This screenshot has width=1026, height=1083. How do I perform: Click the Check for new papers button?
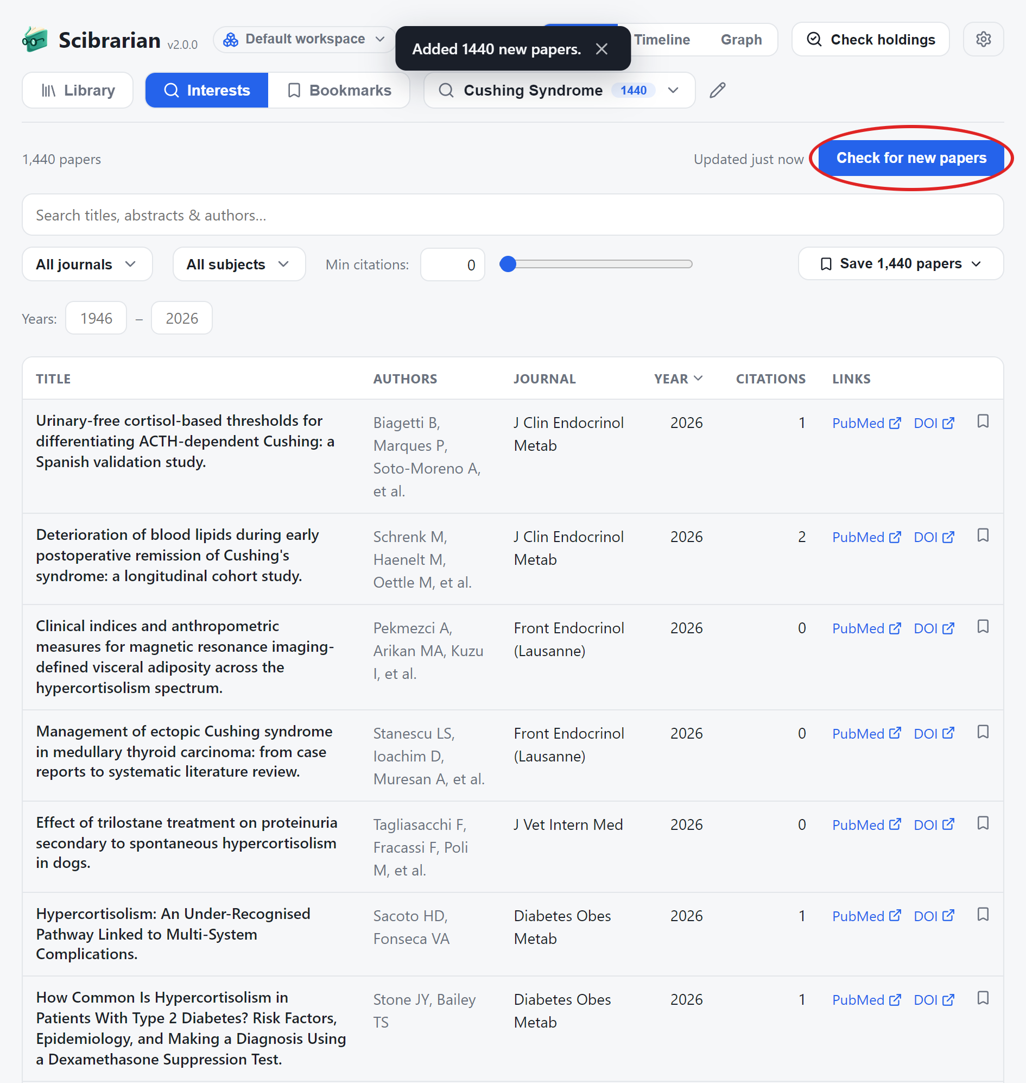click(910, 158)
